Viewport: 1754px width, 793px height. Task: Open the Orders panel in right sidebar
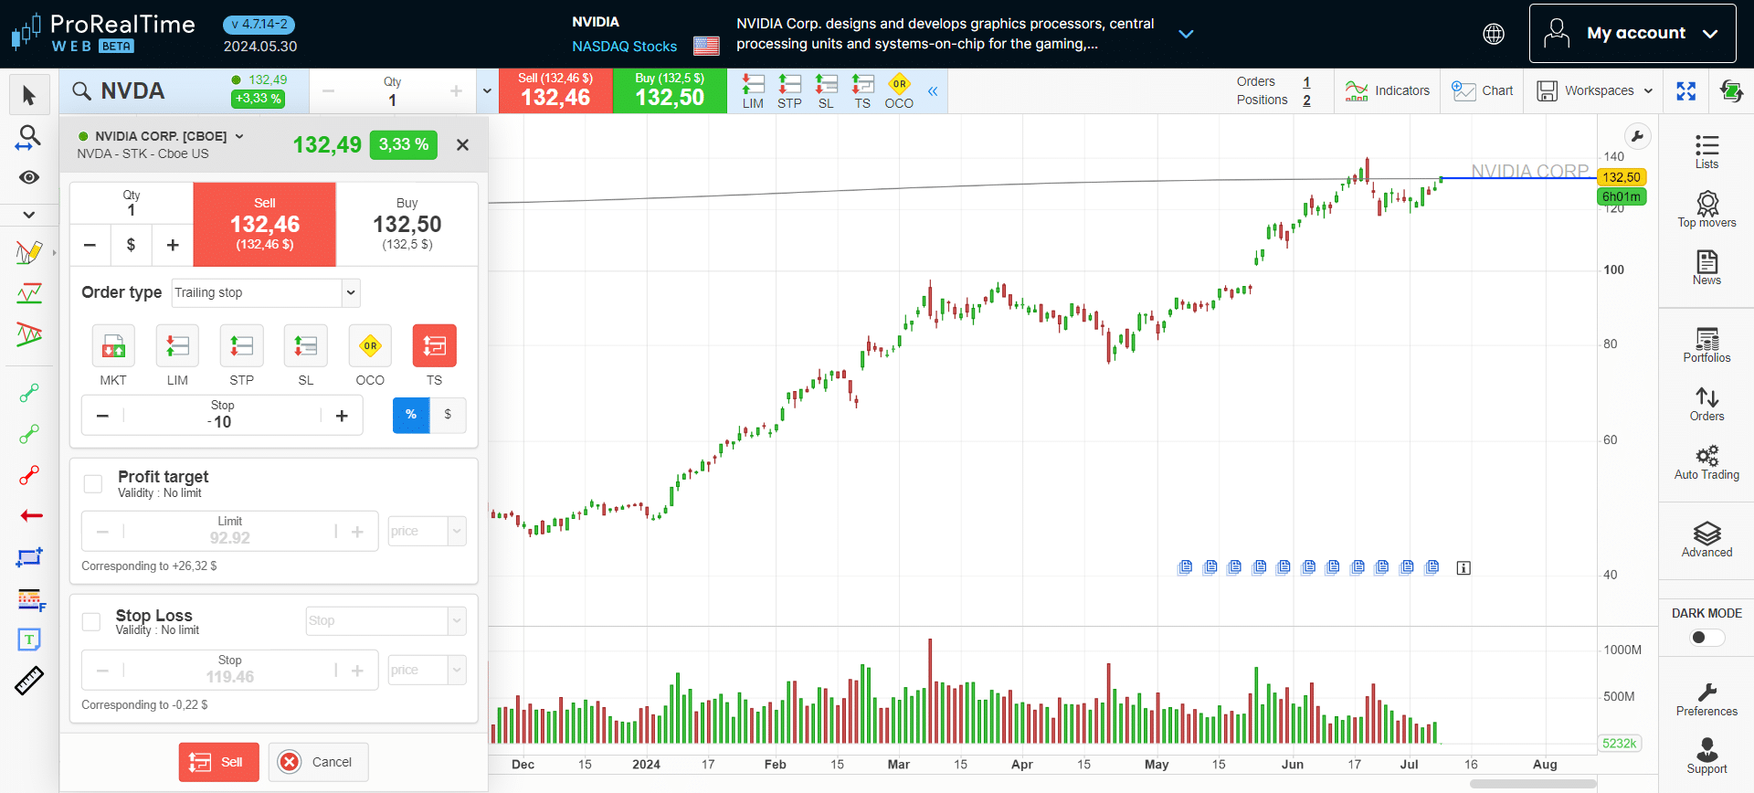coord(1706,403)
